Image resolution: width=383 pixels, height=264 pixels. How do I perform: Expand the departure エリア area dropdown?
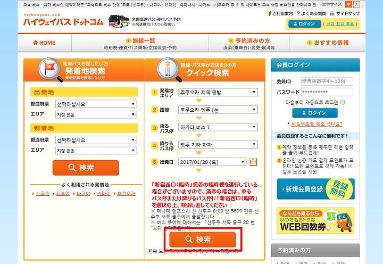[x=96, y=114]
